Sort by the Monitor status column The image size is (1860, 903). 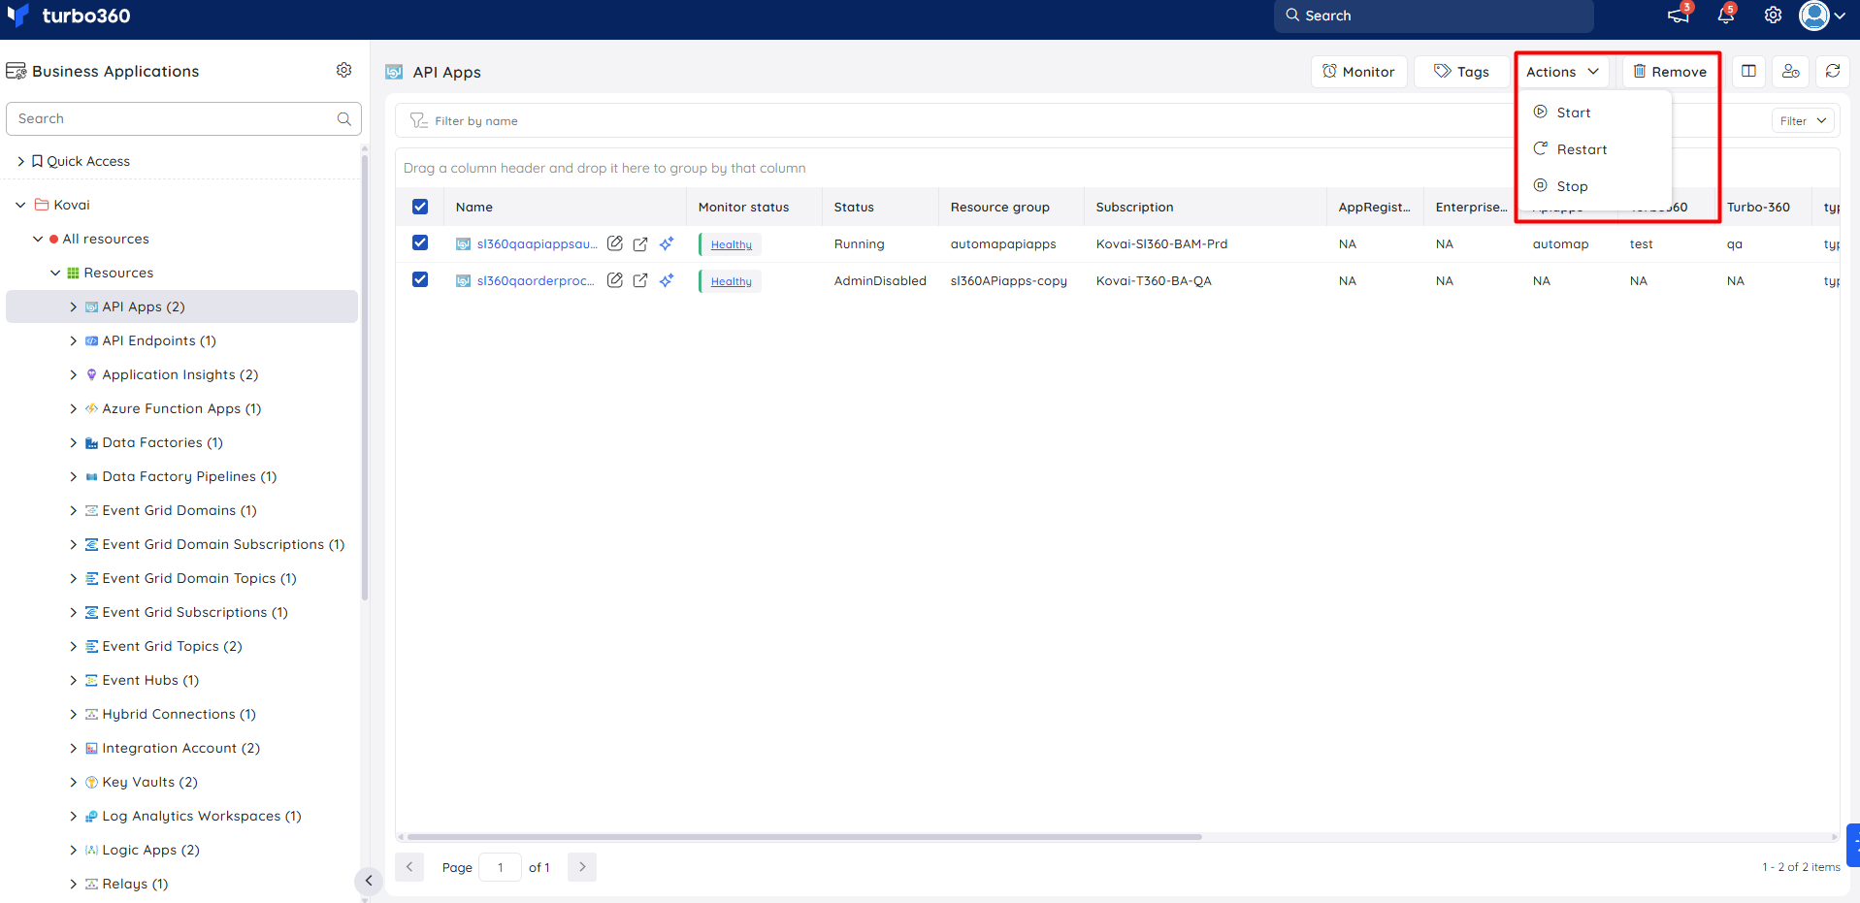point(743,207)
